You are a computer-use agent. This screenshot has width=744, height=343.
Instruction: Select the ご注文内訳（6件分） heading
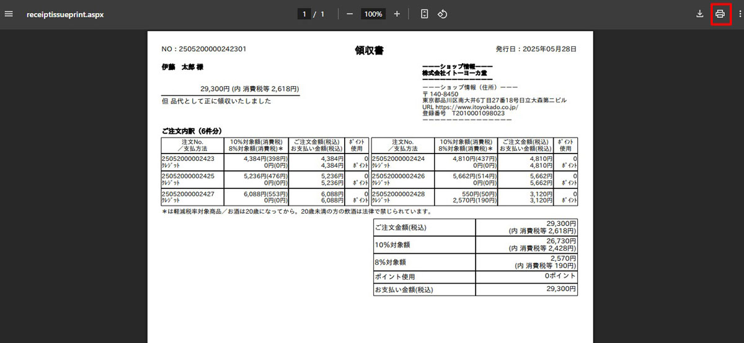coord(192,131)
